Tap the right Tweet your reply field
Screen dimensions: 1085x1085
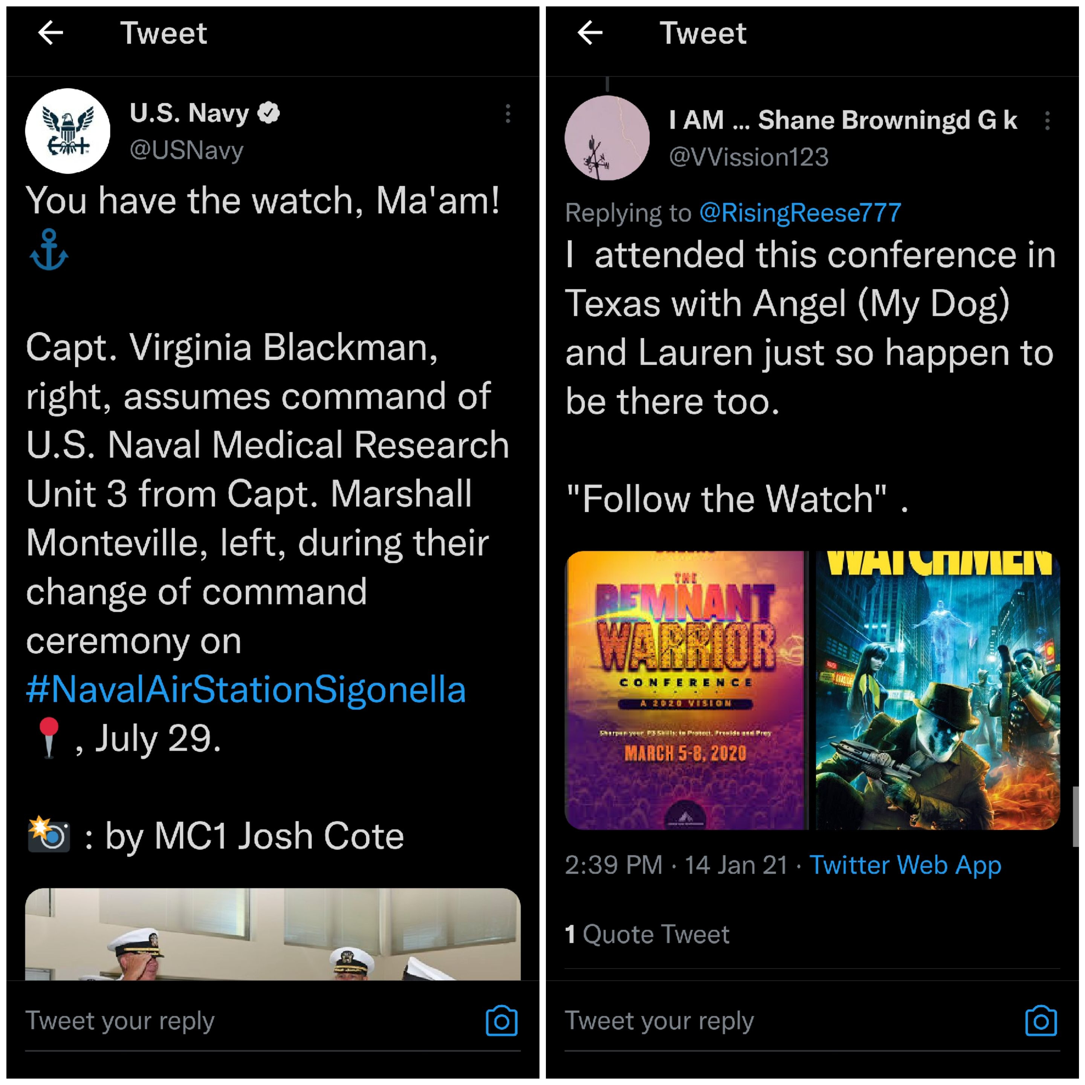792,1021
